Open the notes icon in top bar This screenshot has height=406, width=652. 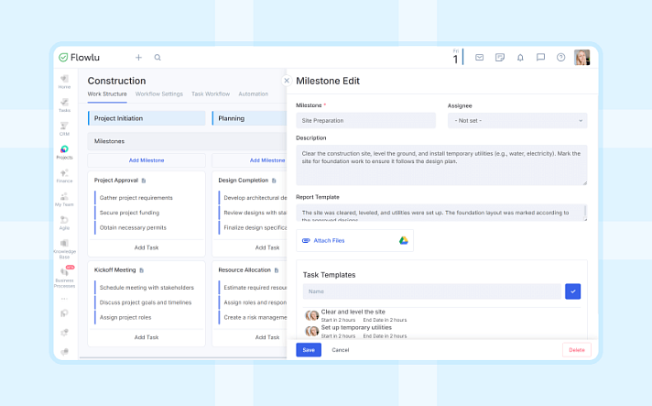pos(500,58)
